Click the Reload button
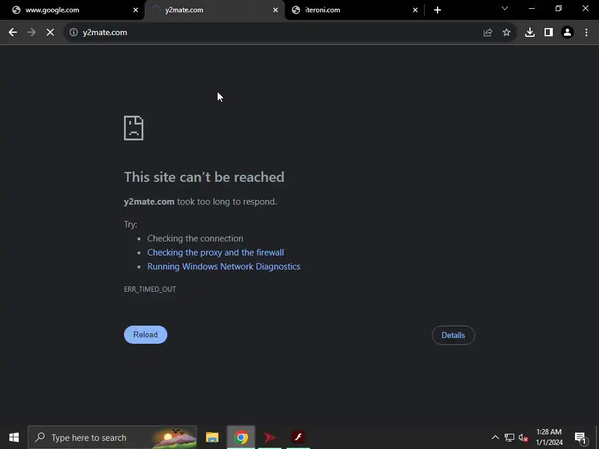 coord(146,334)
